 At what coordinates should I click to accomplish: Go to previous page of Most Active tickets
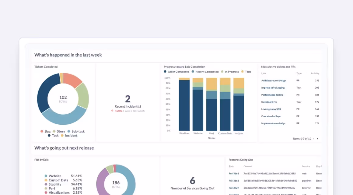[314, 139]
